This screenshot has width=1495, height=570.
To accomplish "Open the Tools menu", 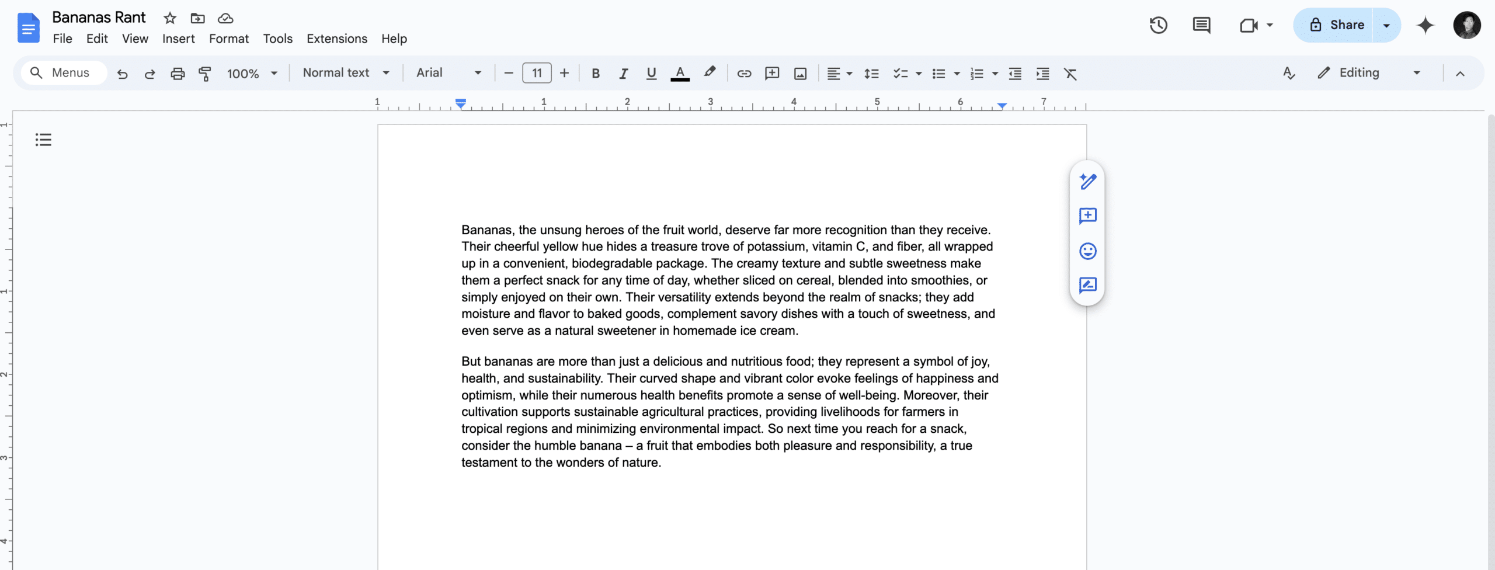I will point(277,39).
